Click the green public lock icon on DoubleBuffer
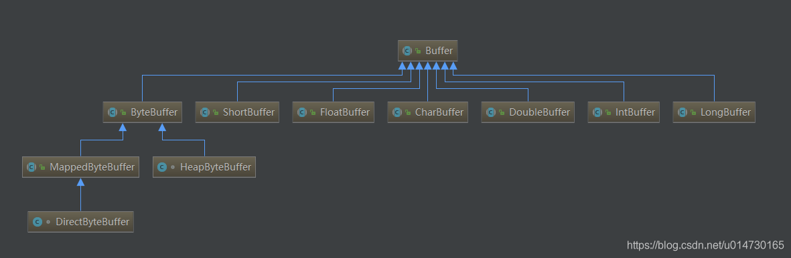 point(502,113)
